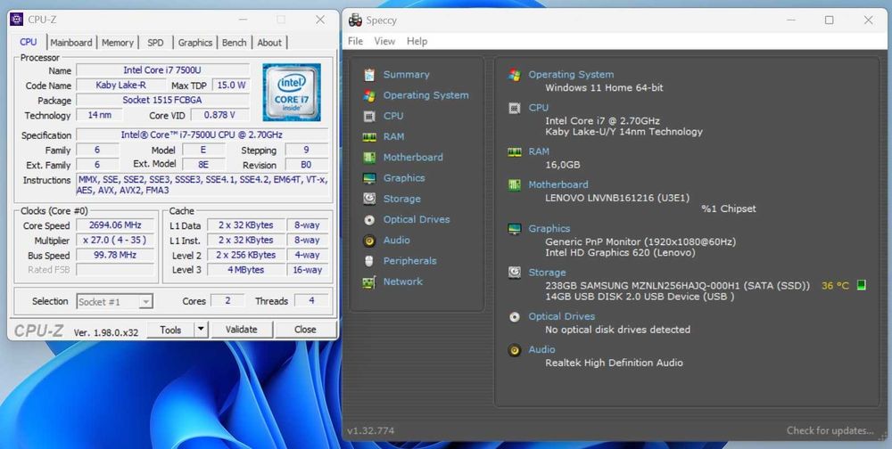Click the Max TDP value 15.0 W
The image size is (892, 449).
pyautogui.click(x=231, y=86)
